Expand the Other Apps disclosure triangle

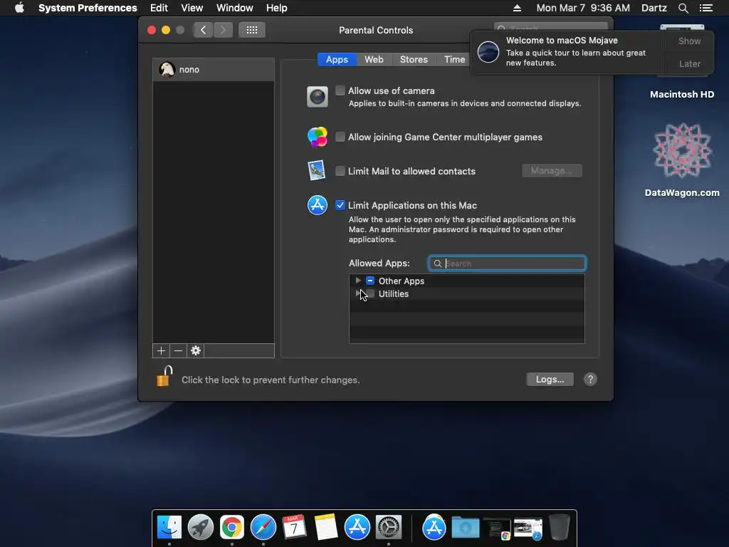click(x=358, y=281)
